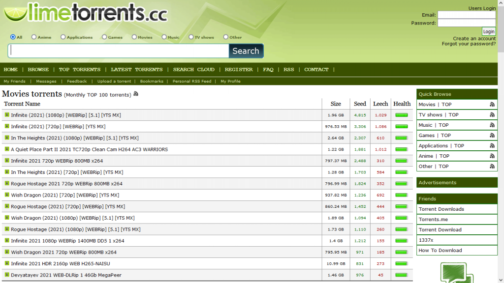This screenshot has height=283, width=504.
Task: Open the FAQ menu item
Action: click(268, 70)
